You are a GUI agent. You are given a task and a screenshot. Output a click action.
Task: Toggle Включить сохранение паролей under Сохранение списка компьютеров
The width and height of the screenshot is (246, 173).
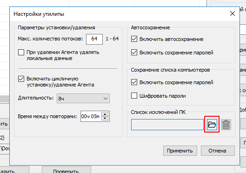[x=134, y=82]
